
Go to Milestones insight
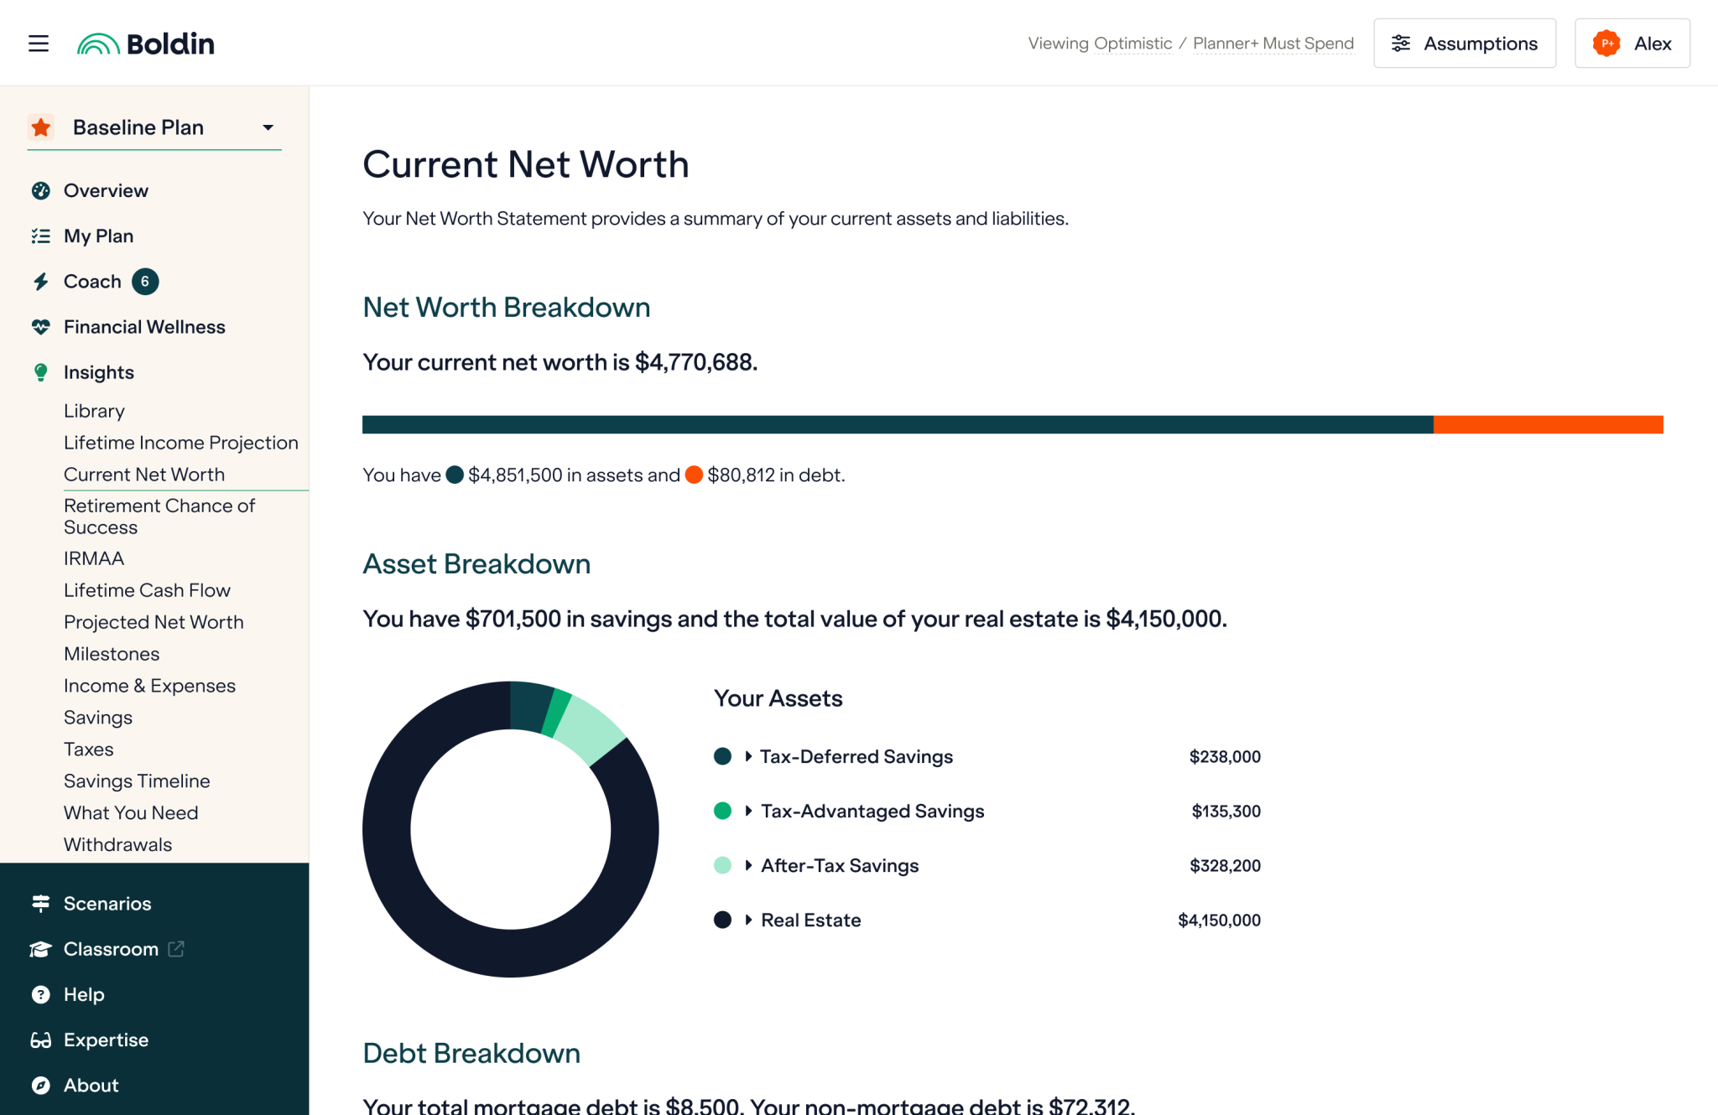click(112, 654)
